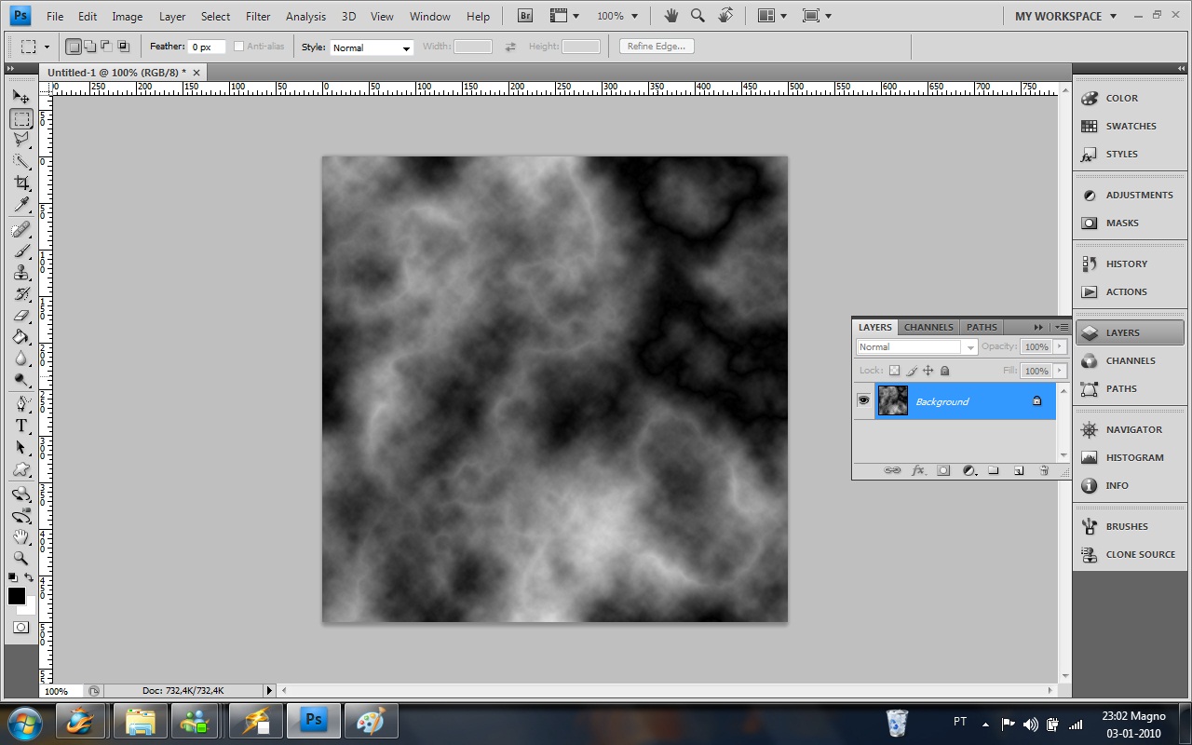Open the Style dropdown set to Normal

(x=372, y=47)
